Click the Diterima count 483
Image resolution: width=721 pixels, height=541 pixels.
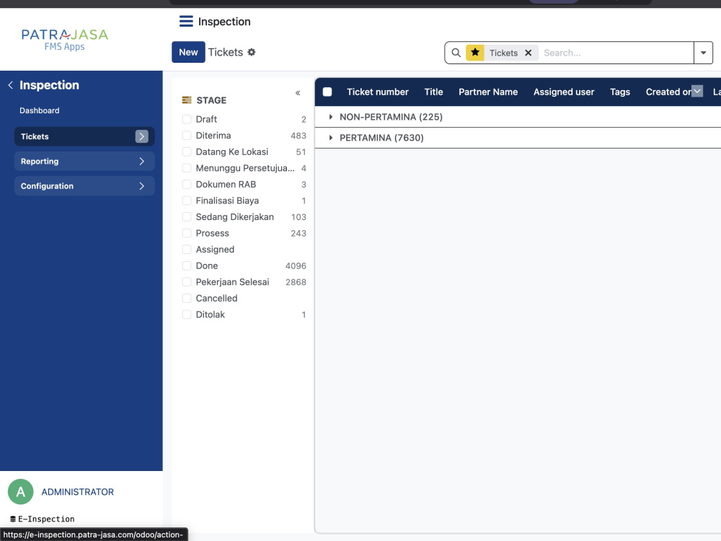pos(298,136)
